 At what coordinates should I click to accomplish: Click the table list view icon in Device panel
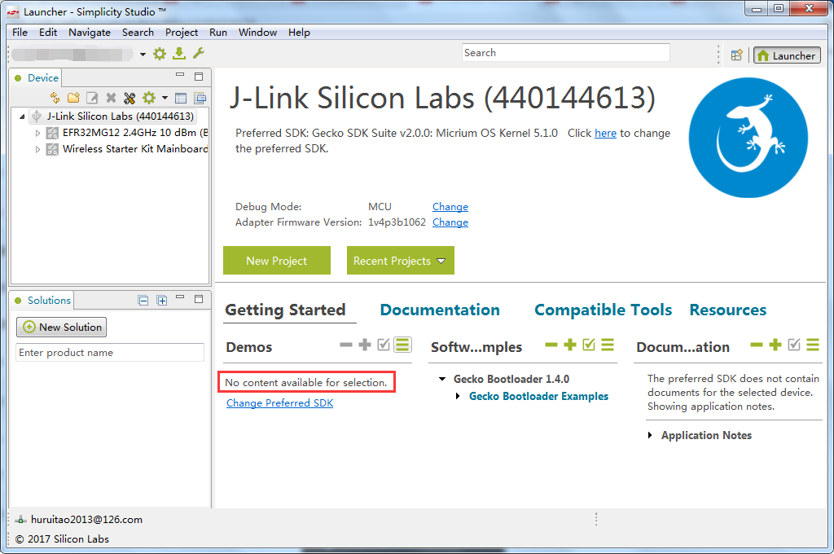tap(181, 98)
